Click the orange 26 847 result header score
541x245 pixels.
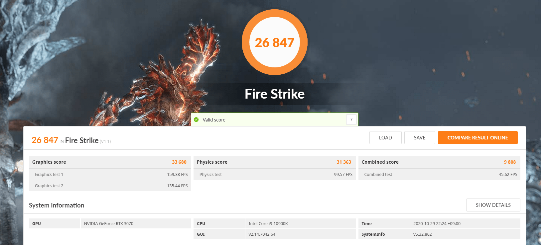[45, 140]
